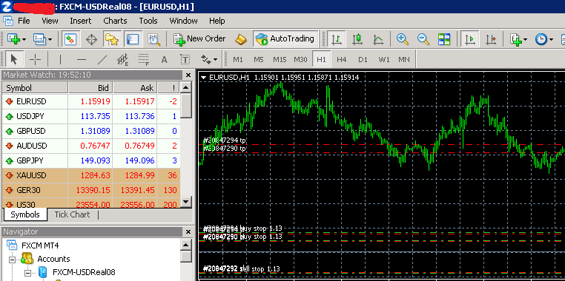Click the Zoom Out magnifier icon
This screenshot has width=565, height=281.
coord(423,38)
